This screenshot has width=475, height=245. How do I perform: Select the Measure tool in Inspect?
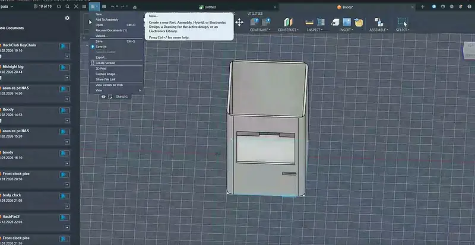pos(309,22)
